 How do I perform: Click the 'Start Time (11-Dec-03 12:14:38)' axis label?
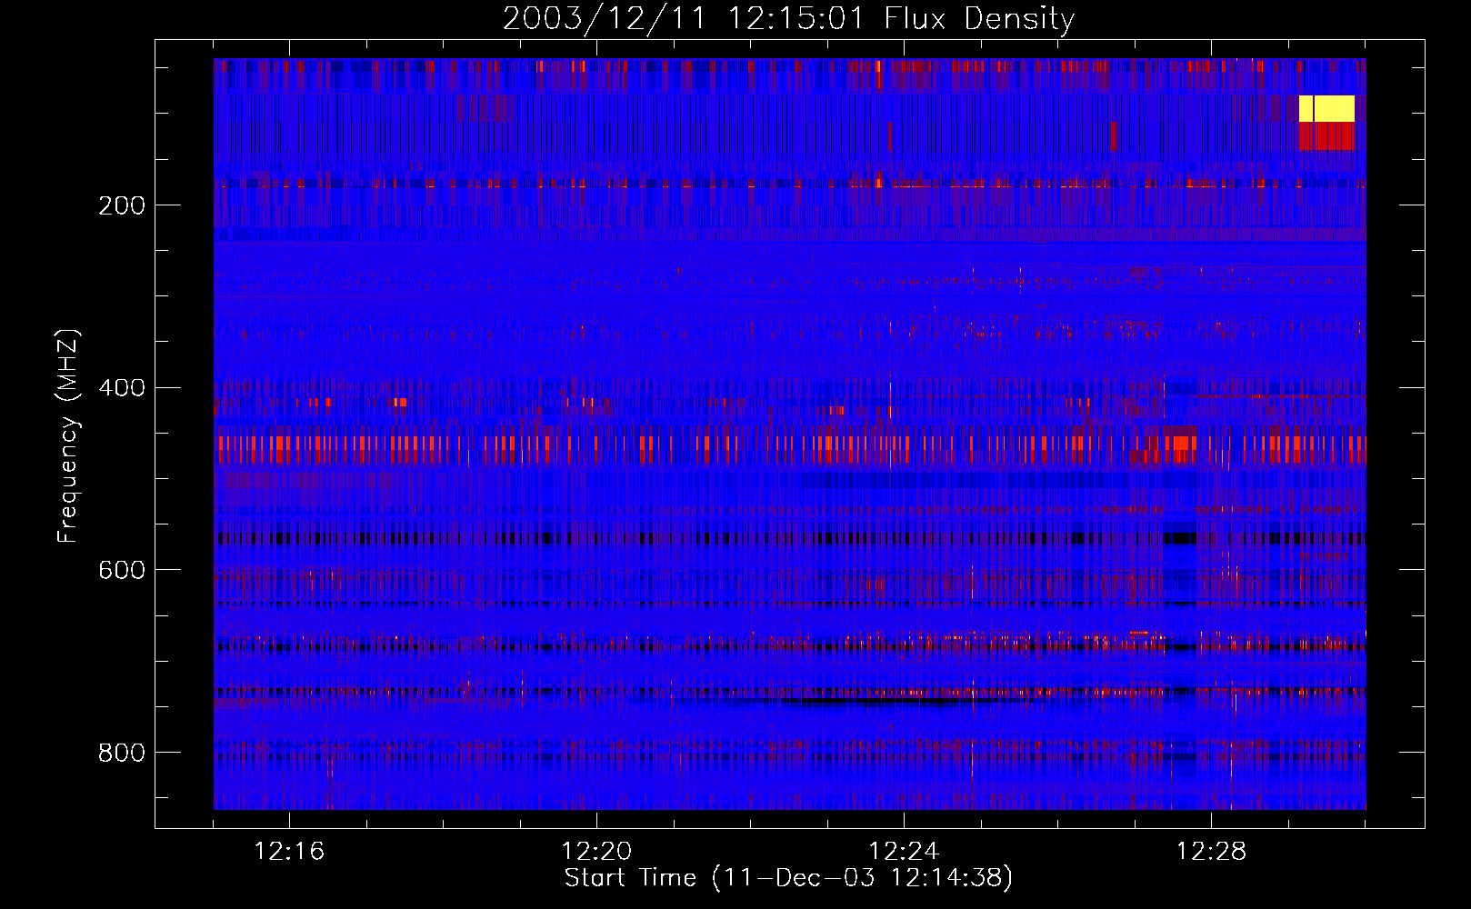788,877
